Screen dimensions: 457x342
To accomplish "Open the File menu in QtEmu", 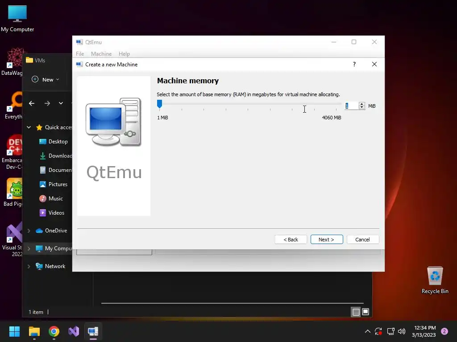I will 80,54.
